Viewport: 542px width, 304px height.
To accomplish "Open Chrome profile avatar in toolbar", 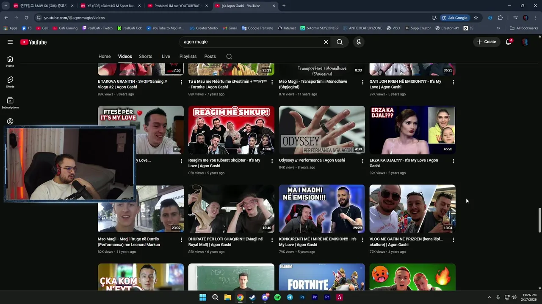I will click(x=525, y=18).
